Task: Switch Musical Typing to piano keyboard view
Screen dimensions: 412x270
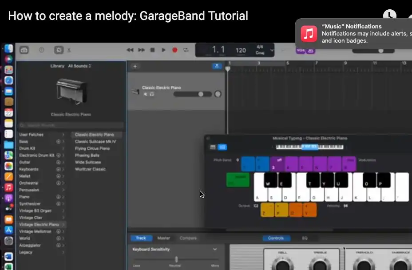Action: pos(213,147)
